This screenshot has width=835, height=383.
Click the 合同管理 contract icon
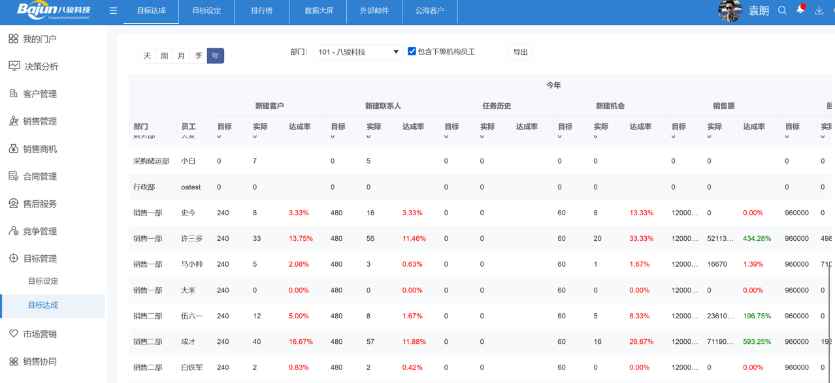[x=14, y=176]
